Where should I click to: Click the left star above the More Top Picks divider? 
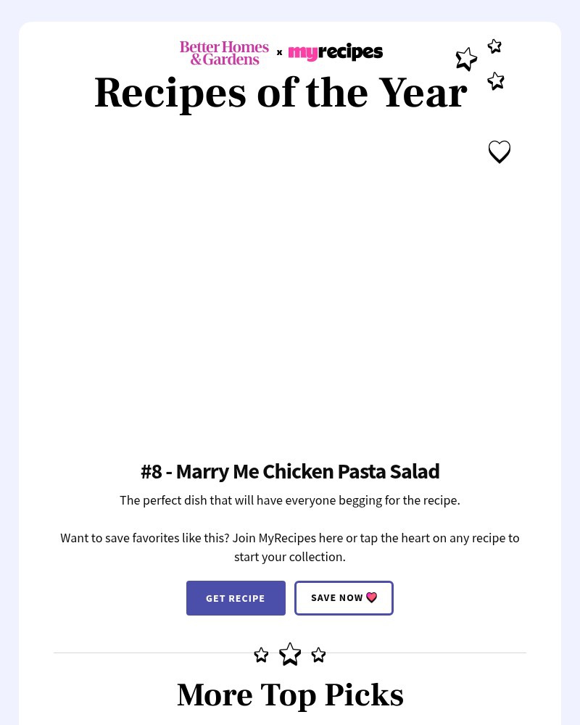[x=261, y=654]
